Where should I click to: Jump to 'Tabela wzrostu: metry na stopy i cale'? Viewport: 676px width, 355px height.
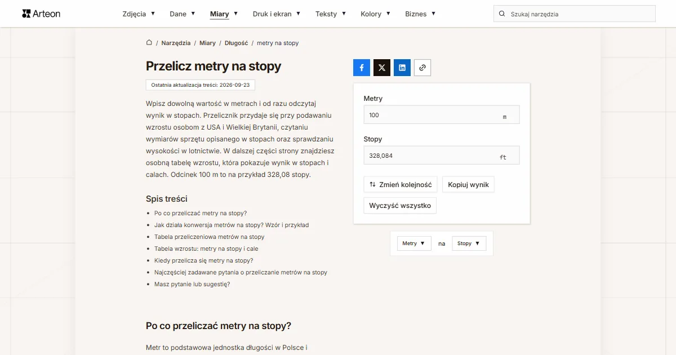point(206,248)
